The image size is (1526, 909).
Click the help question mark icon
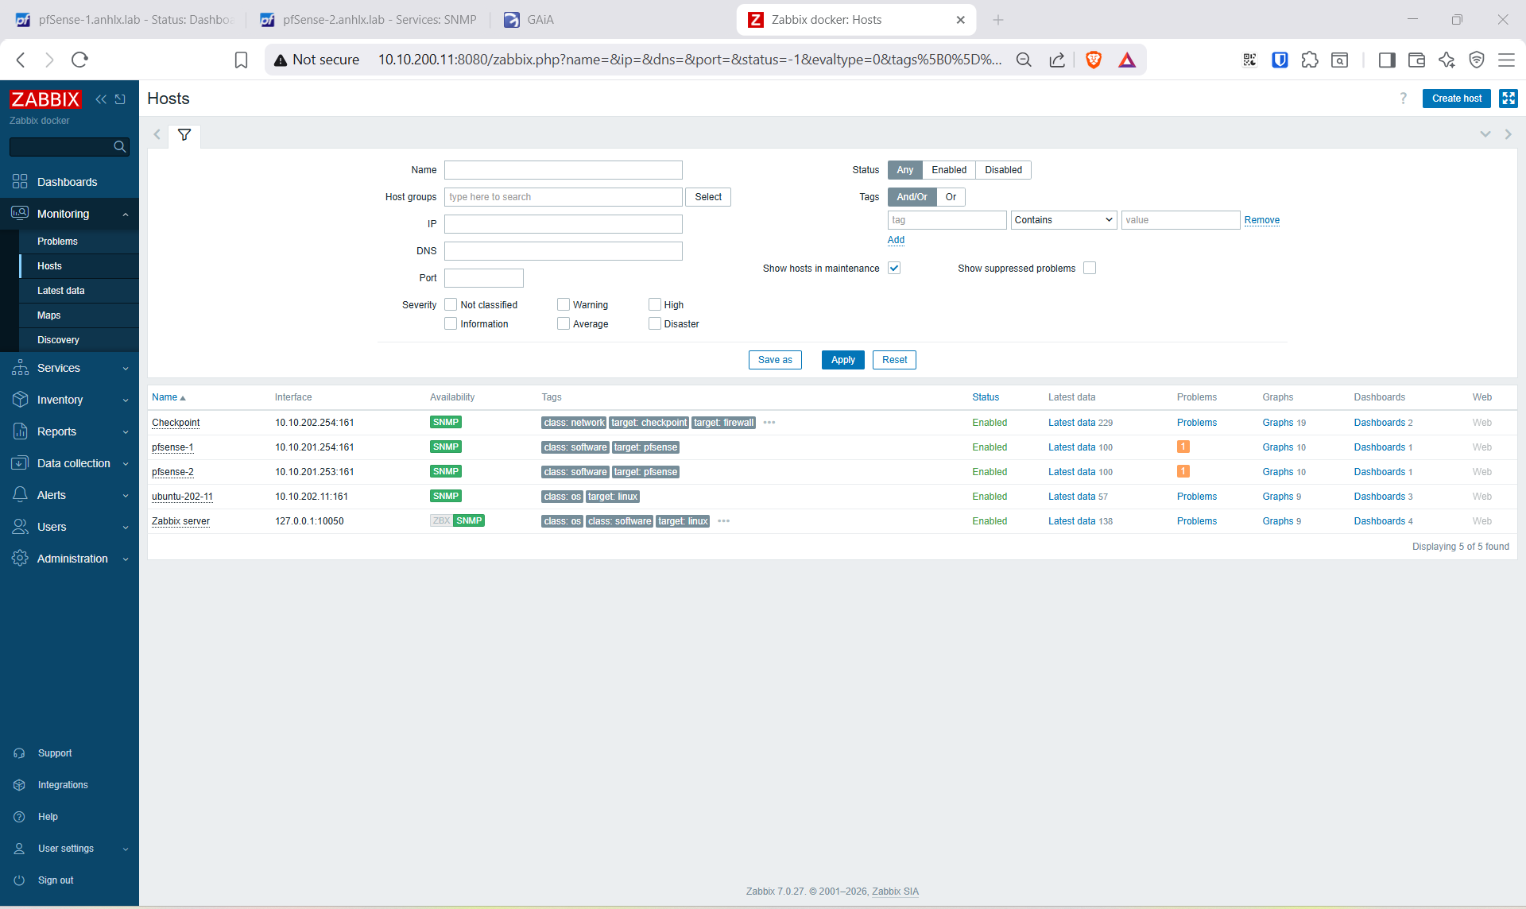tap(1403, 99)
